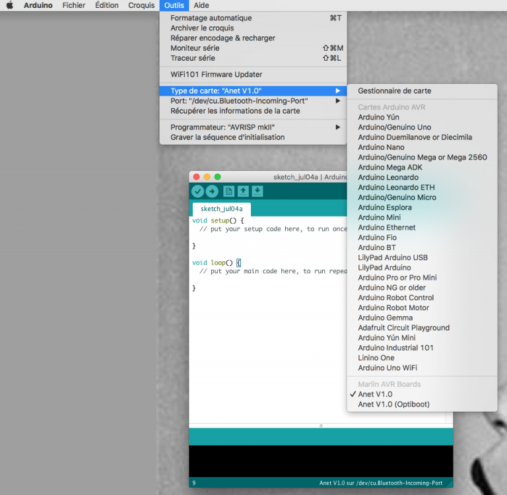The height and width of the screenshot is (495, 507).
Task: Select Arduino Leonardo board
Action: pos(422,177)
